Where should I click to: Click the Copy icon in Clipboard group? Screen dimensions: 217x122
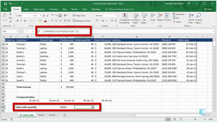click(x=10, y=18)
